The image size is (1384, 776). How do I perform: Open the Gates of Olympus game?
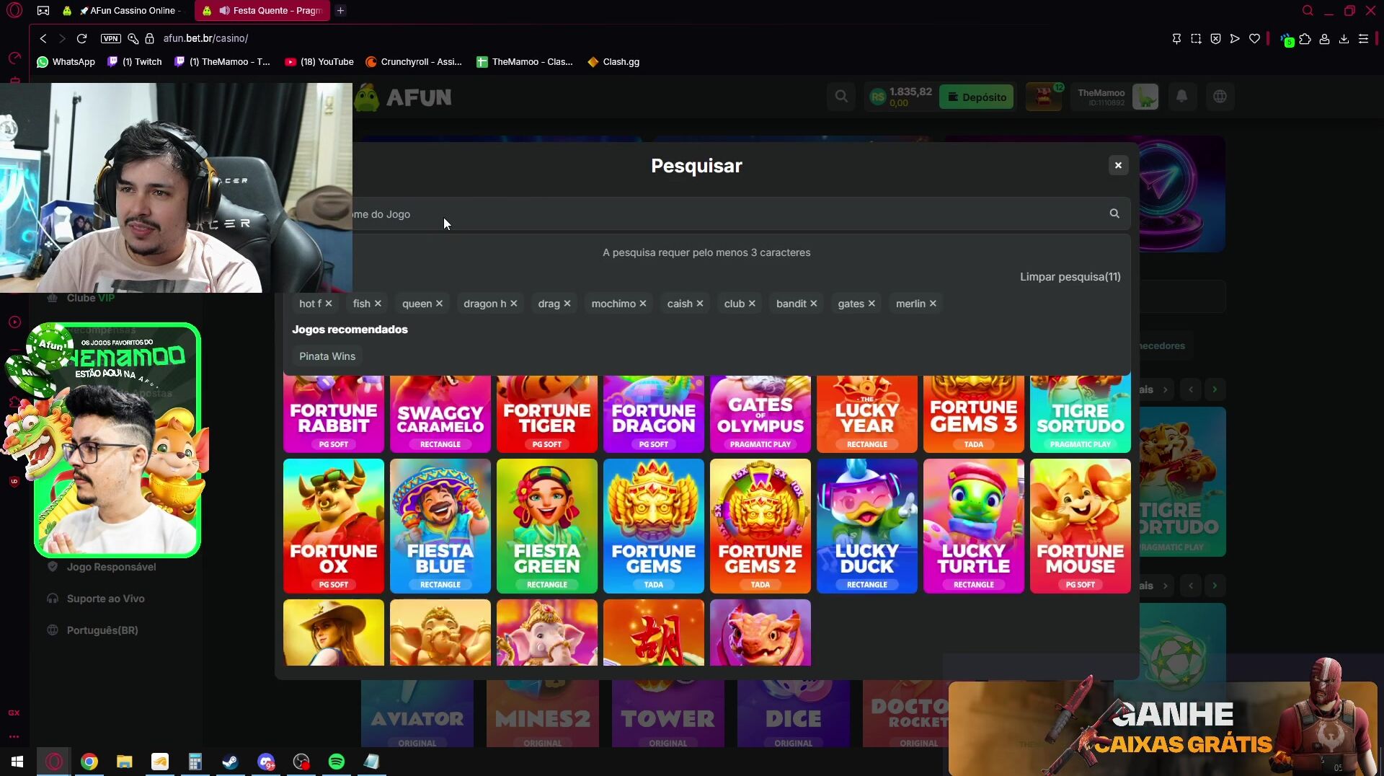pyautogui.click(x=760, y=414)
